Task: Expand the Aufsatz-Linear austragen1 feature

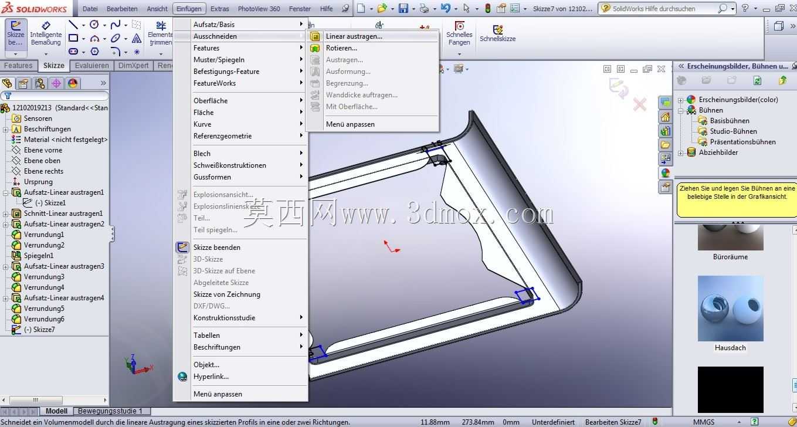Action: click(5, 192)
